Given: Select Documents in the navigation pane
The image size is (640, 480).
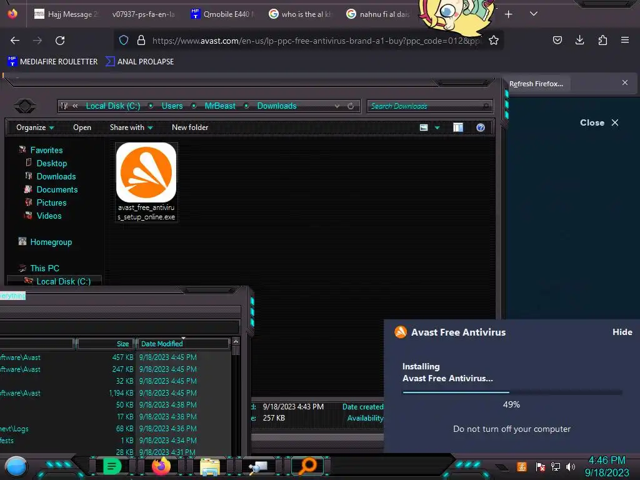Looking at the screenshot, I should (x=57, y=189).
